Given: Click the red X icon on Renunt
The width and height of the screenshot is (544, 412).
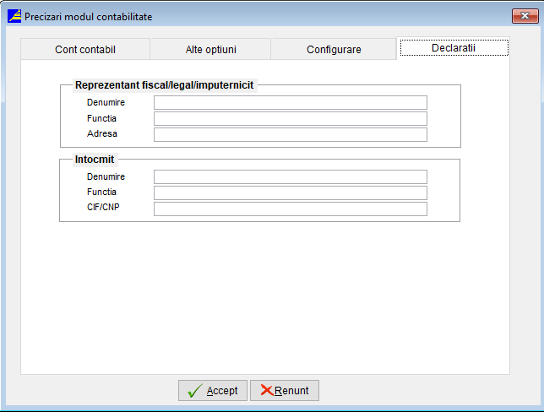Looking at the screenshot, I should (x=266, y=391).
